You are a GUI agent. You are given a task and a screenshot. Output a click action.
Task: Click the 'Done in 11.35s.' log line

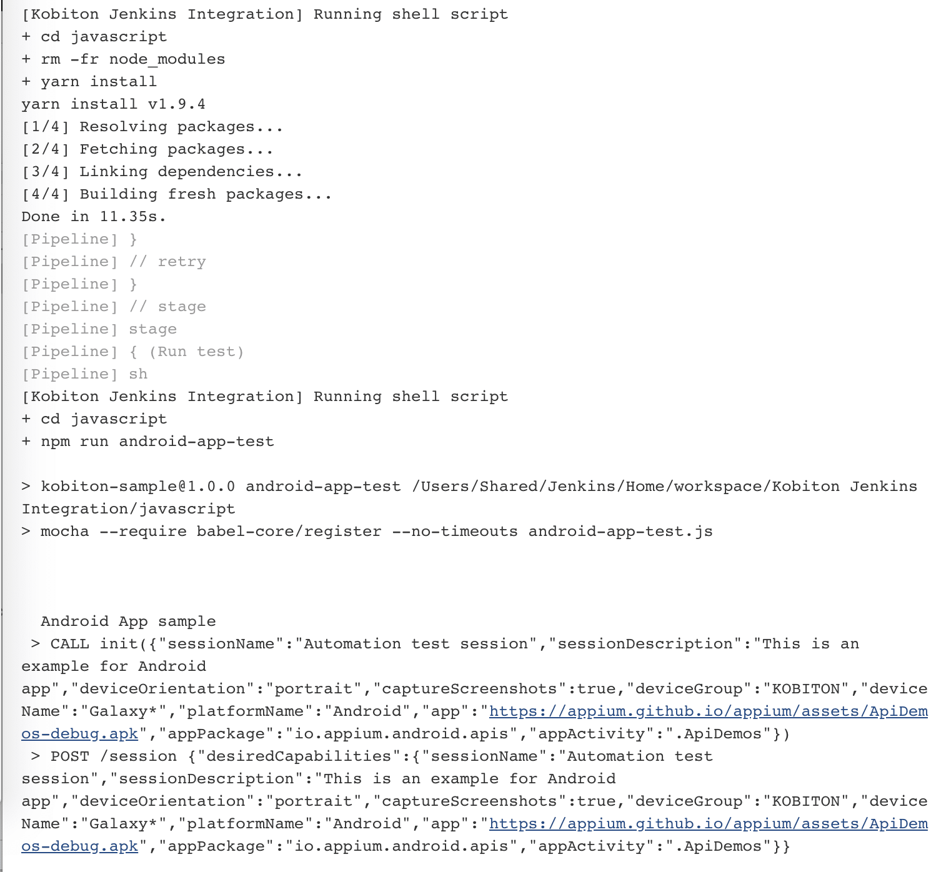pos(94,217)
